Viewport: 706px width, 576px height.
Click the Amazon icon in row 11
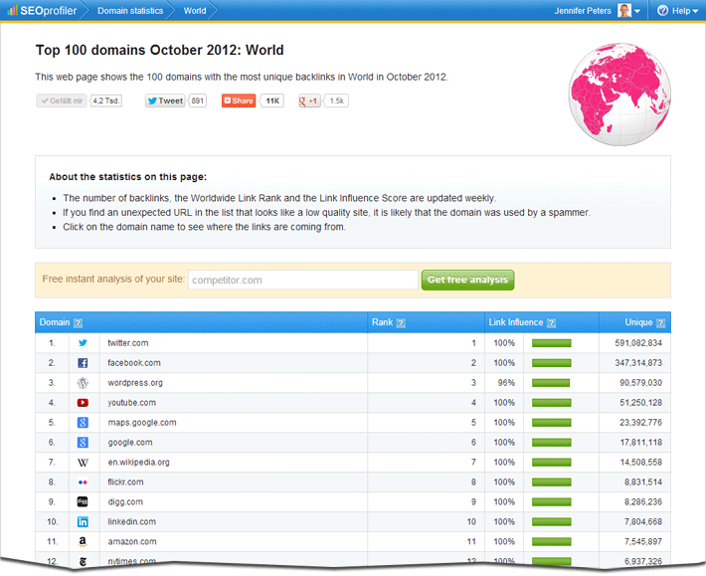coord(83,541)
